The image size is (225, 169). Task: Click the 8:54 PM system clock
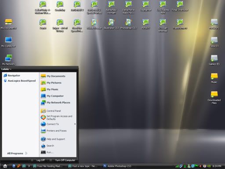tap(217, 166)
